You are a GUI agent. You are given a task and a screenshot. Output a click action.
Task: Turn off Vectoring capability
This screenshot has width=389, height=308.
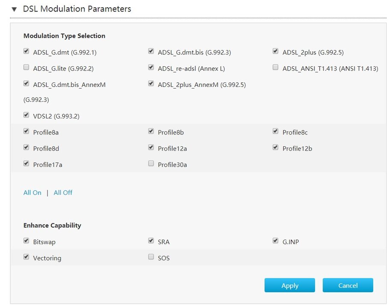pyautogui.click(x=27, y=257)
